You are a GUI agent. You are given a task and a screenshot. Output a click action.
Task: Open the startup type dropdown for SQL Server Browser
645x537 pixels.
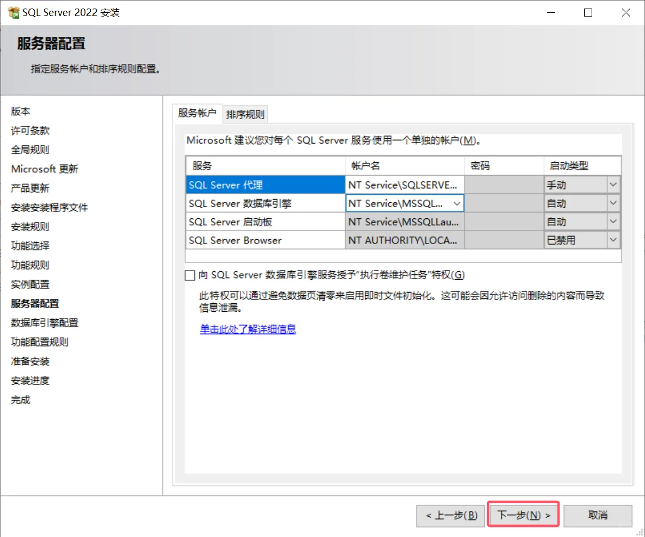coord(614,240)
